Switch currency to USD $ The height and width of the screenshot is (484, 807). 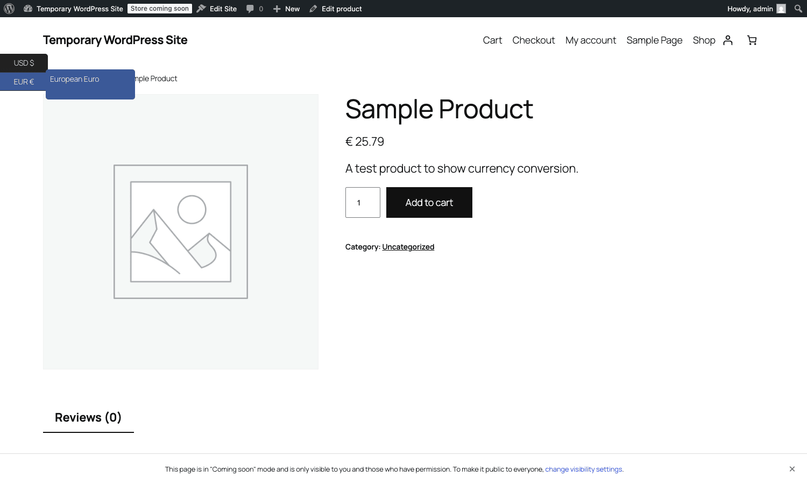click(24, 63)
